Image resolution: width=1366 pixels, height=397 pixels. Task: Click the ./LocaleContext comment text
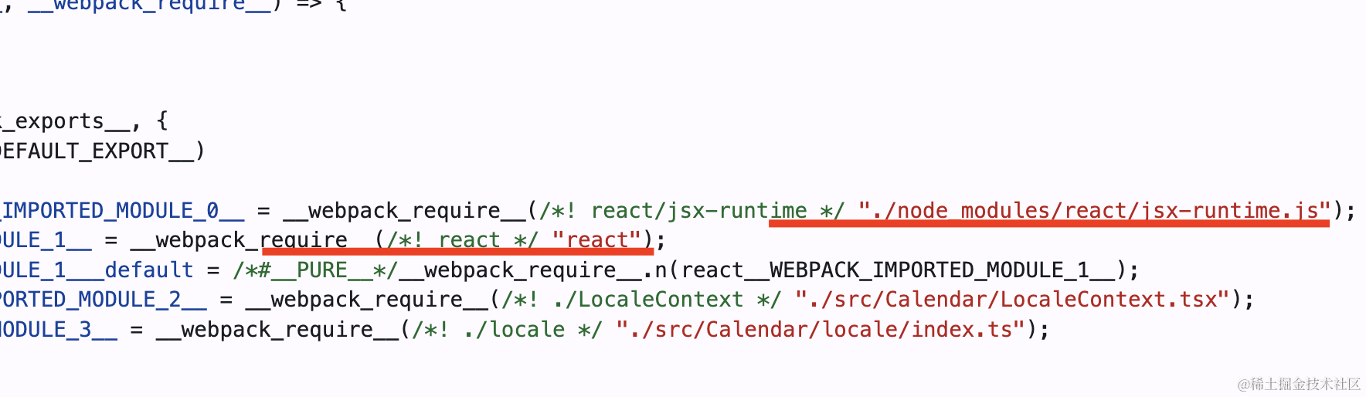click(641, 299)
